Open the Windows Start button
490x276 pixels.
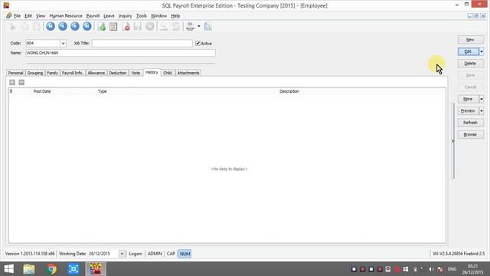8,269
